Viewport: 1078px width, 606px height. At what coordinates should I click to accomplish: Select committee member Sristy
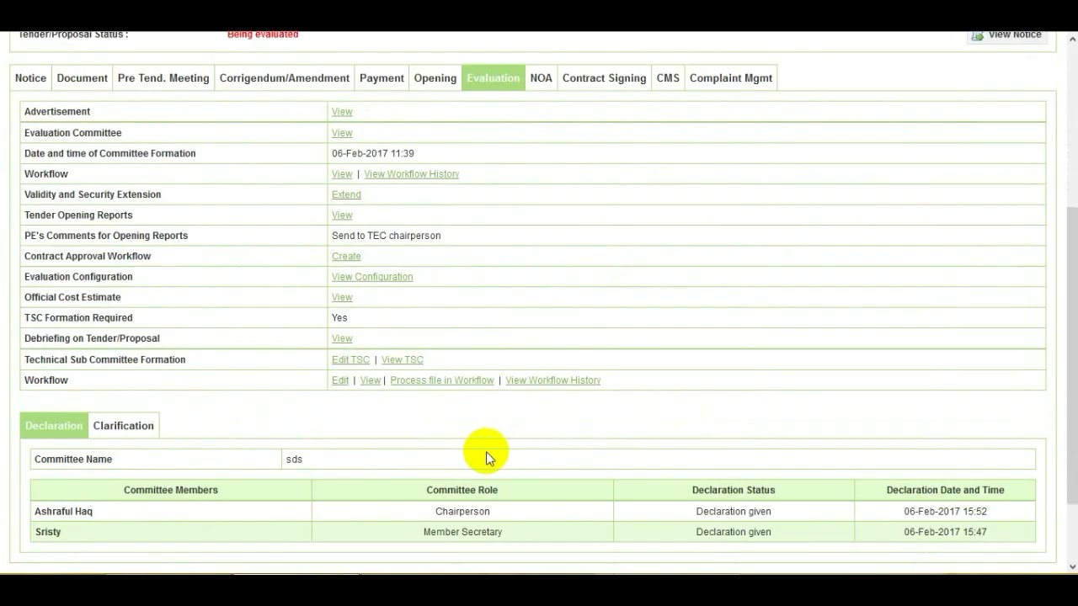(x=48, y=532)
